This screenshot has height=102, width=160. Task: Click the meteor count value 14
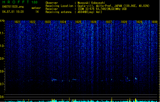tap(37, 12)
